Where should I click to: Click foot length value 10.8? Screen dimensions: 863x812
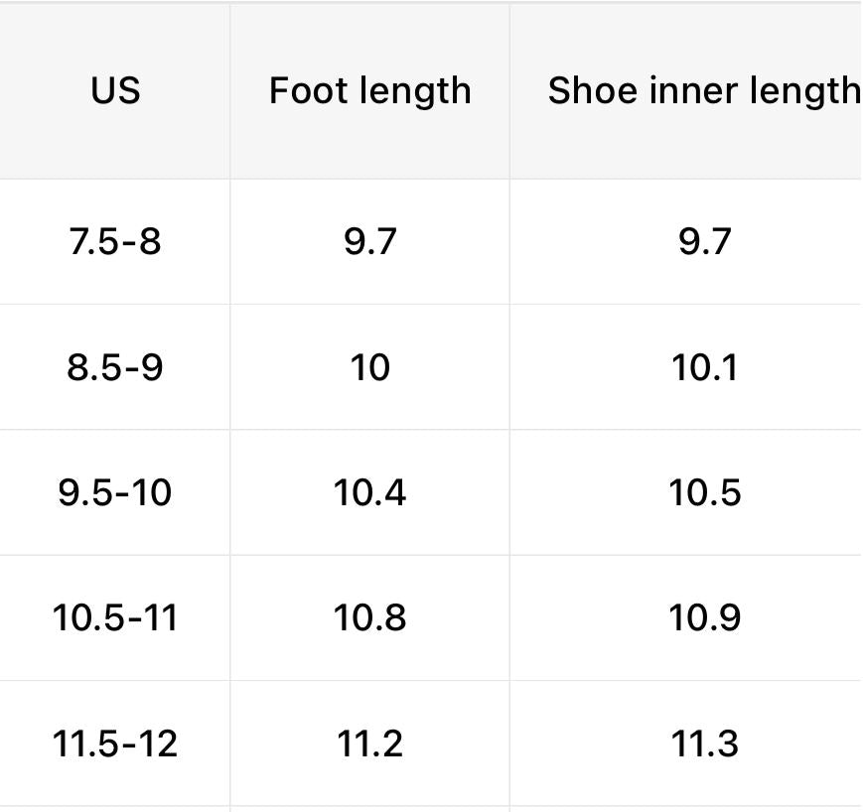[369, 617]
